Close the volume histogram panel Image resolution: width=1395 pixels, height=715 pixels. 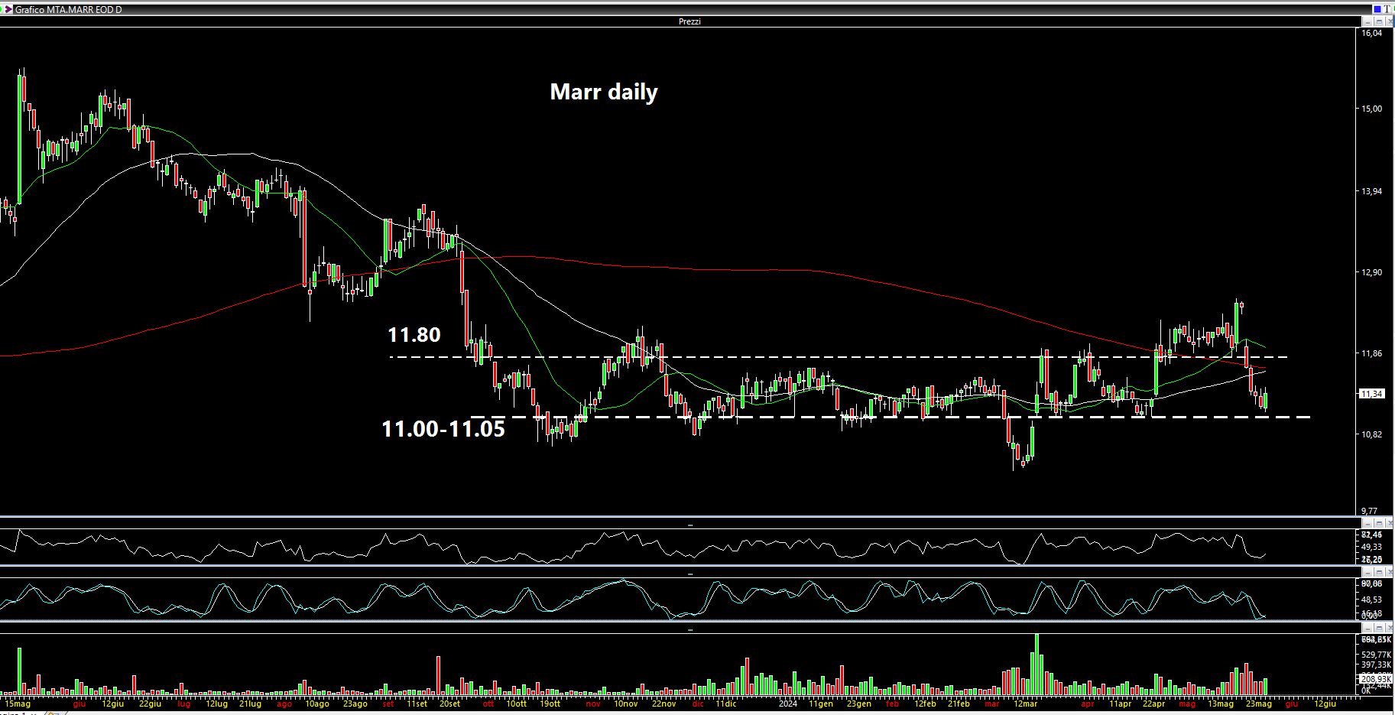tap(1390, 629)
